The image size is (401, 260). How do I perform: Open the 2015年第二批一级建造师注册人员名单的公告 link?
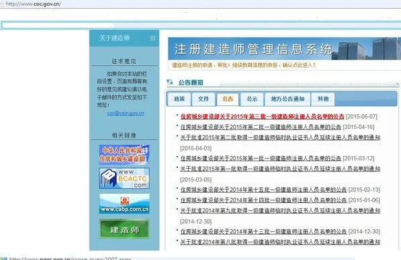[261, 127]
